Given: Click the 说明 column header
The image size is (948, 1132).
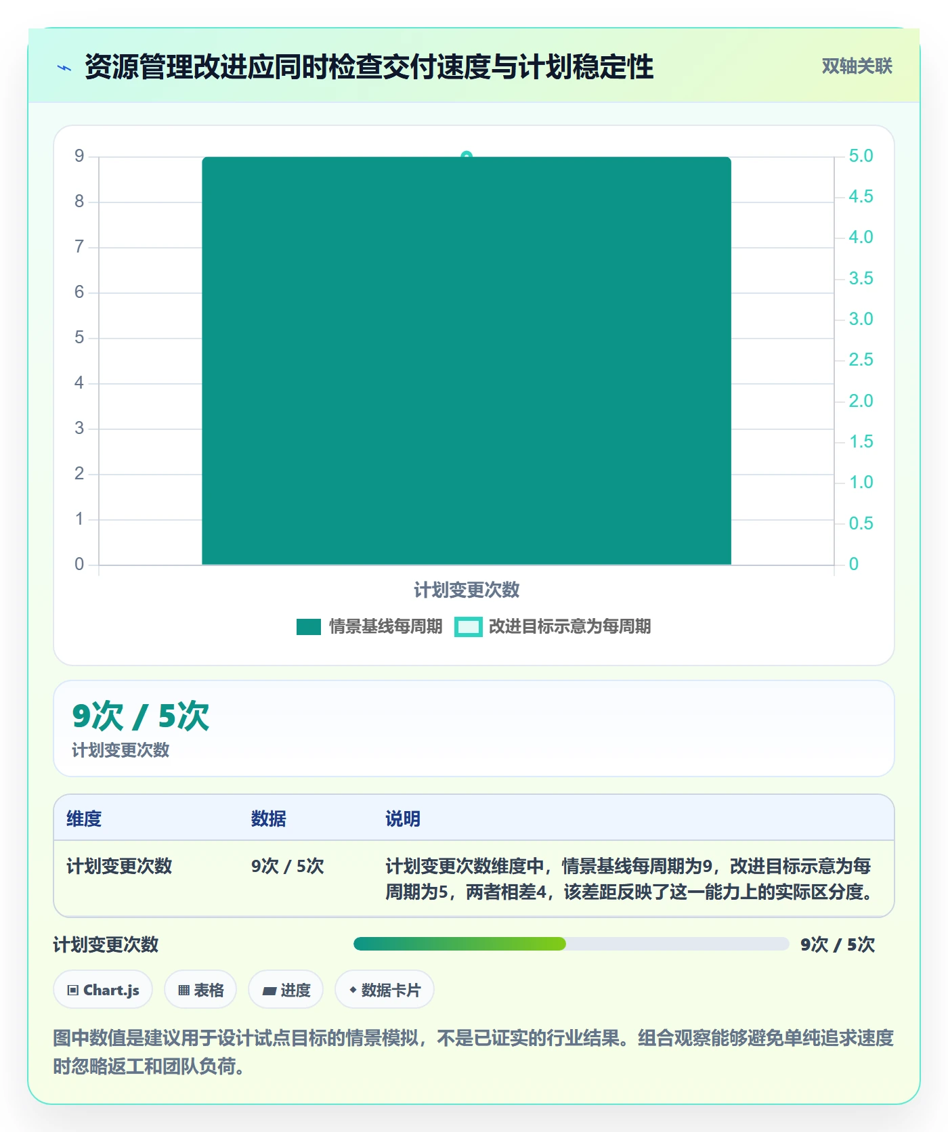Looking at the screenshot, I should (x=403, y=819).
